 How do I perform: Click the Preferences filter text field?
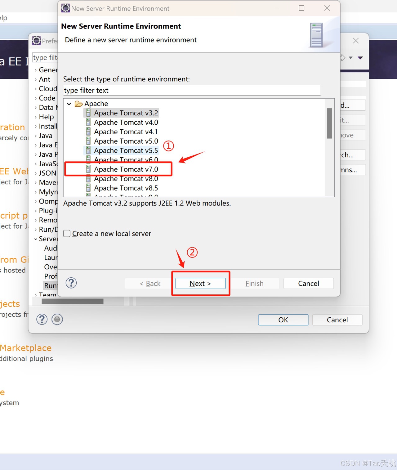tap(45, 57)
